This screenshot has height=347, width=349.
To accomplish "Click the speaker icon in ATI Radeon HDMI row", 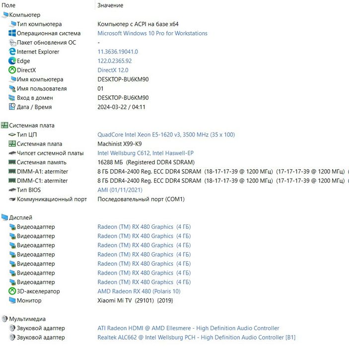I will point(12,328).
